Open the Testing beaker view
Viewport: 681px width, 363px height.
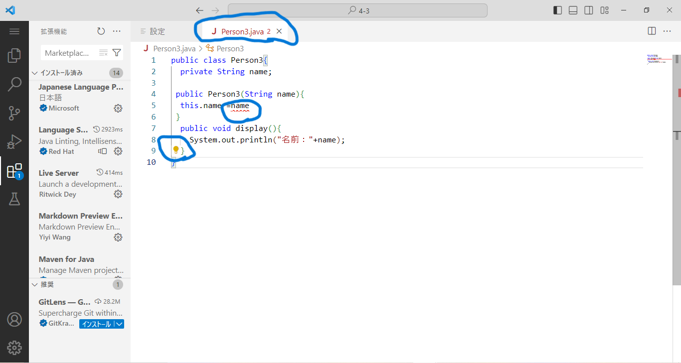point(14,199)
